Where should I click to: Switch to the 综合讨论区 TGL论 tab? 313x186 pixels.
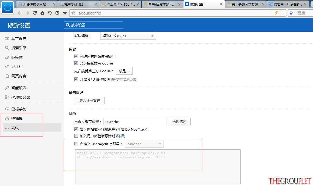point(121,4)
